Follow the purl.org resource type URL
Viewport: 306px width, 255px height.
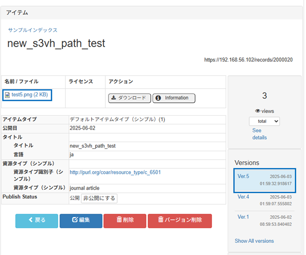click(x=115, y=172)
